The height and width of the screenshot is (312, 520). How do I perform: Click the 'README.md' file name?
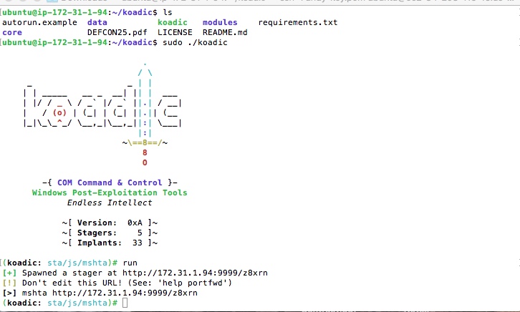pyautogui.click(x=225, y=32)
